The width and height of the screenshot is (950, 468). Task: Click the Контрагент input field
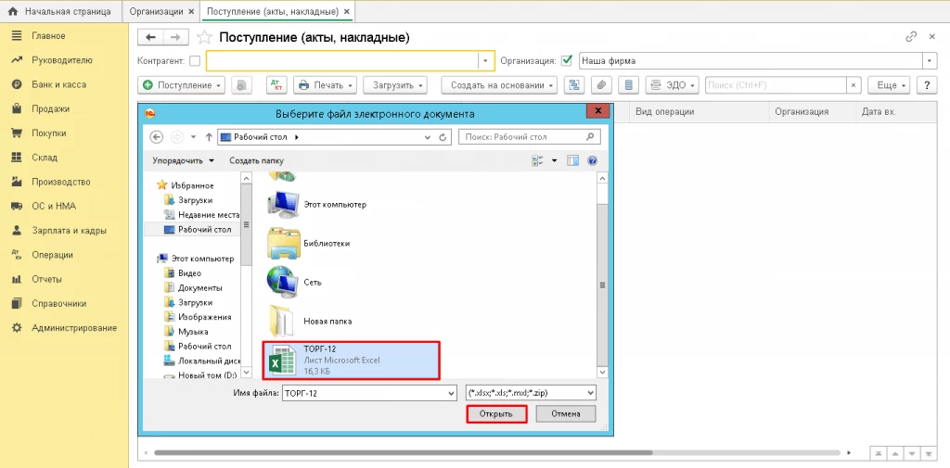click(342, 60)
